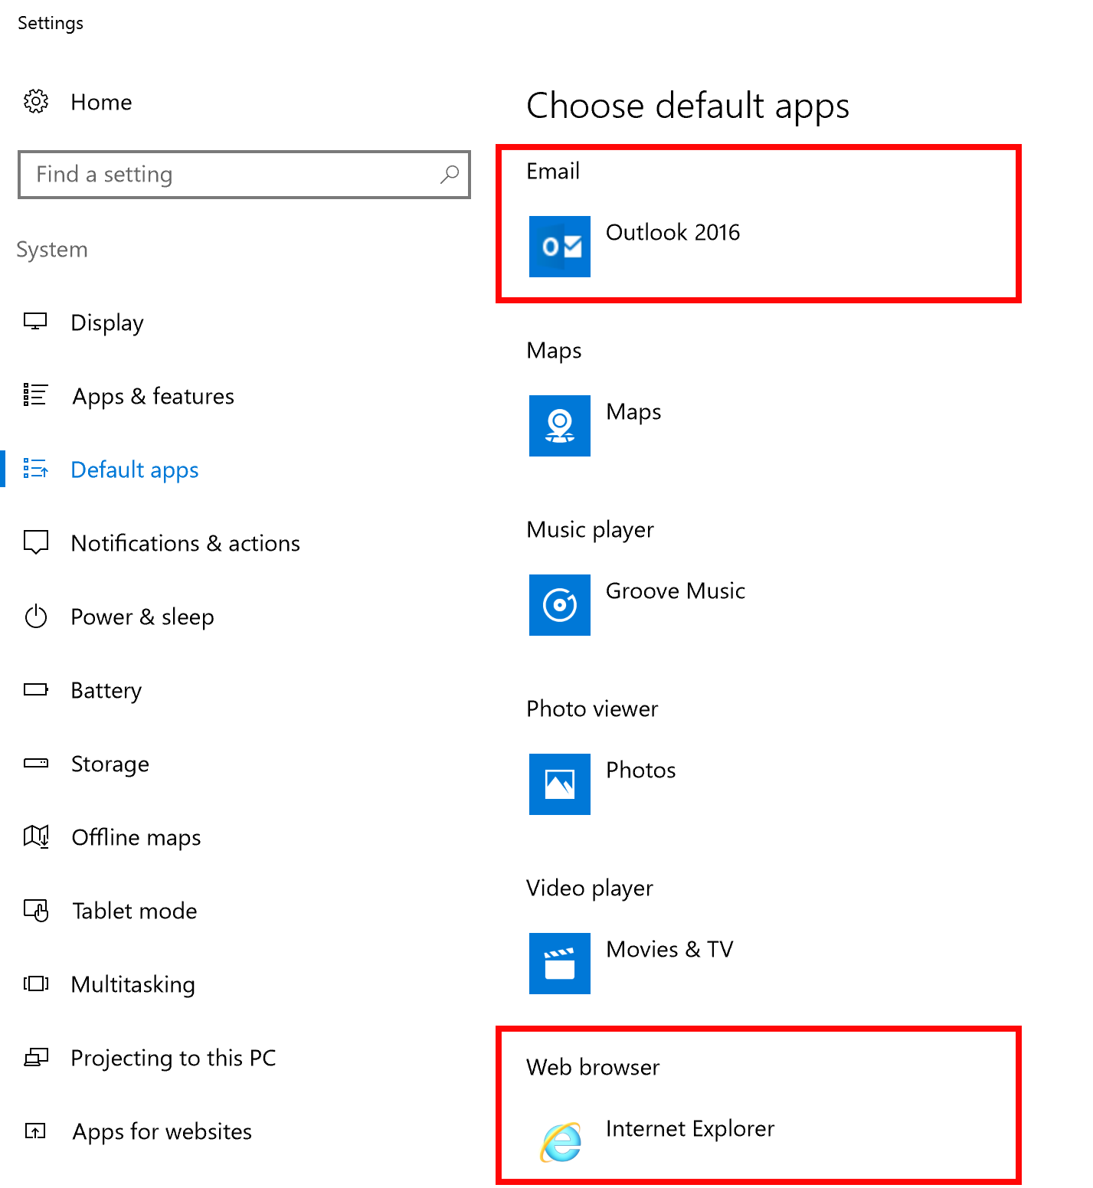Click the Apps for websites icon

pyautogui.click(x=35, y=1131)
